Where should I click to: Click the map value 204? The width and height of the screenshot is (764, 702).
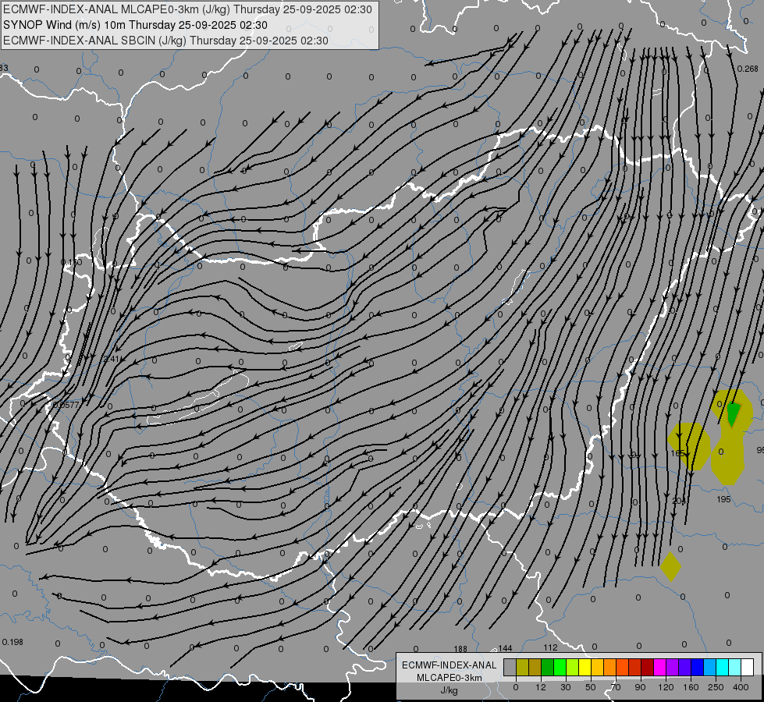pyautogui.click(x=679, y=501)
